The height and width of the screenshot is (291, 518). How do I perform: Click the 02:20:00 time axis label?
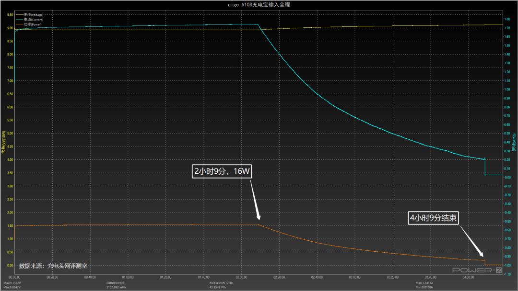(x=279, y=278)
